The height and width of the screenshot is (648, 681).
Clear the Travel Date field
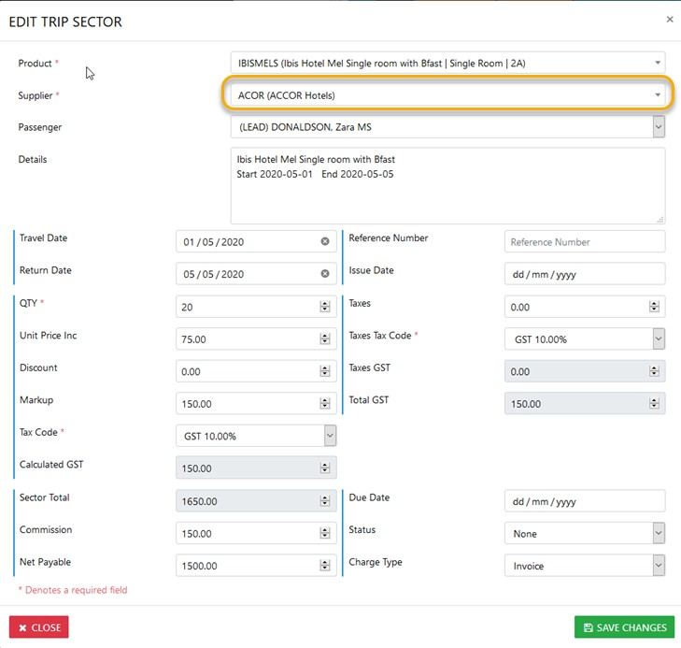(325, 242)
